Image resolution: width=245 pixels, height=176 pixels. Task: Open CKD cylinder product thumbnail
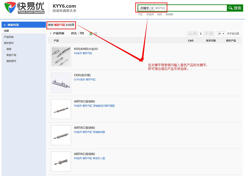coord(61,83)
